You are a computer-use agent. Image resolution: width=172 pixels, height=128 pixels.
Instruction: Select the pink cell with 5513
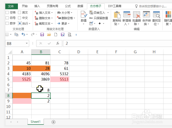pos(60,79)
